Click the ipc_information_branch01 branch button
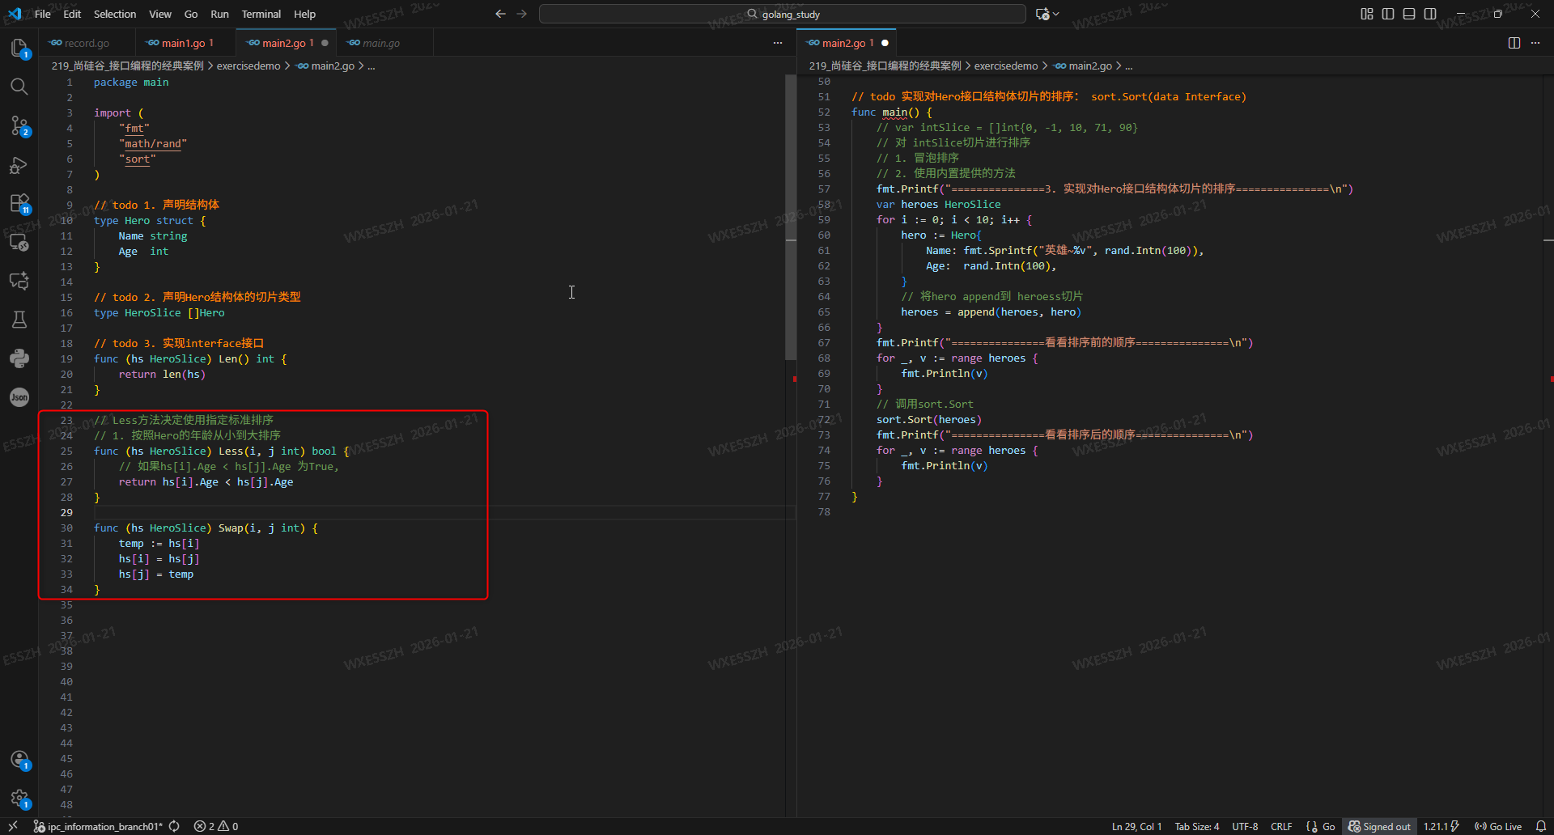This screenshot has height=835, width=1554. [x=98, y=826]
